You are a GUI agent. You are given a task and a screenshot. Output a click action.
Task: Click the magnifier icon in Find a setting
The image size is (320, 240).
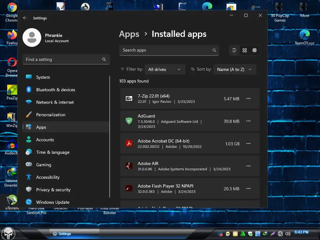point(104,59)
